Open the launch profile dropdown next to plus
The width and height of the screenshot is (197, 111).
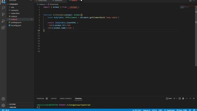pyautogui.click(x=176, y=99)
